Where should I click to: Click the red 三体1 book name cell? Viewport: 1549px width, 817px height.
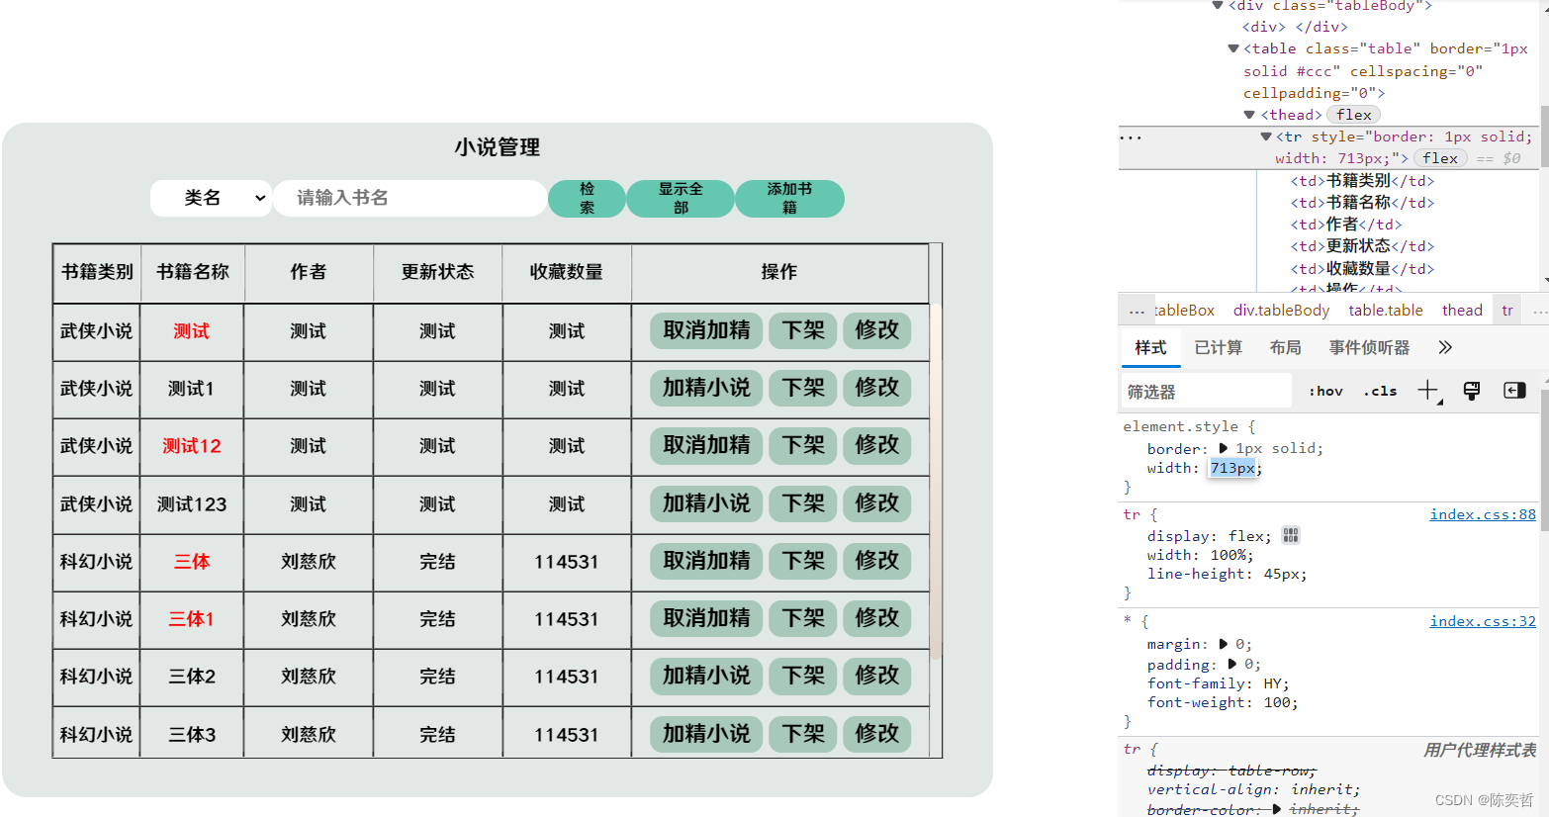tap(192, 619)
